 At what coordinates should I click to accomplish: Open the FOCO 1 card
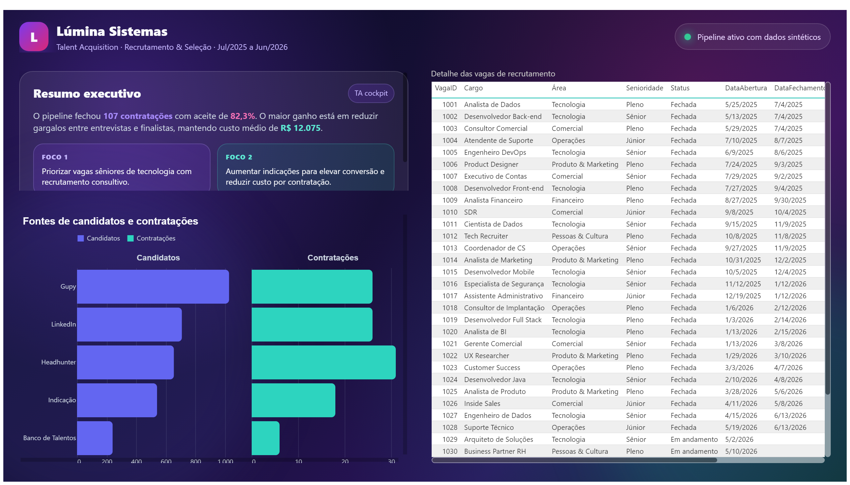click(x=122, y=167)
